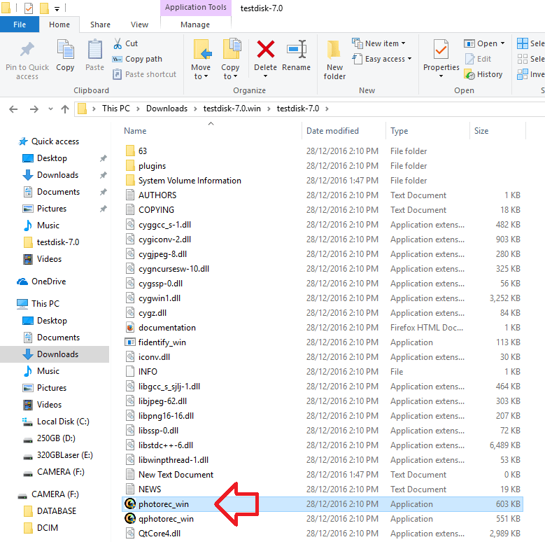Click Downloads in the address breadcrumb
Screen dimensions: 545x542
click(x=167, y=109)
